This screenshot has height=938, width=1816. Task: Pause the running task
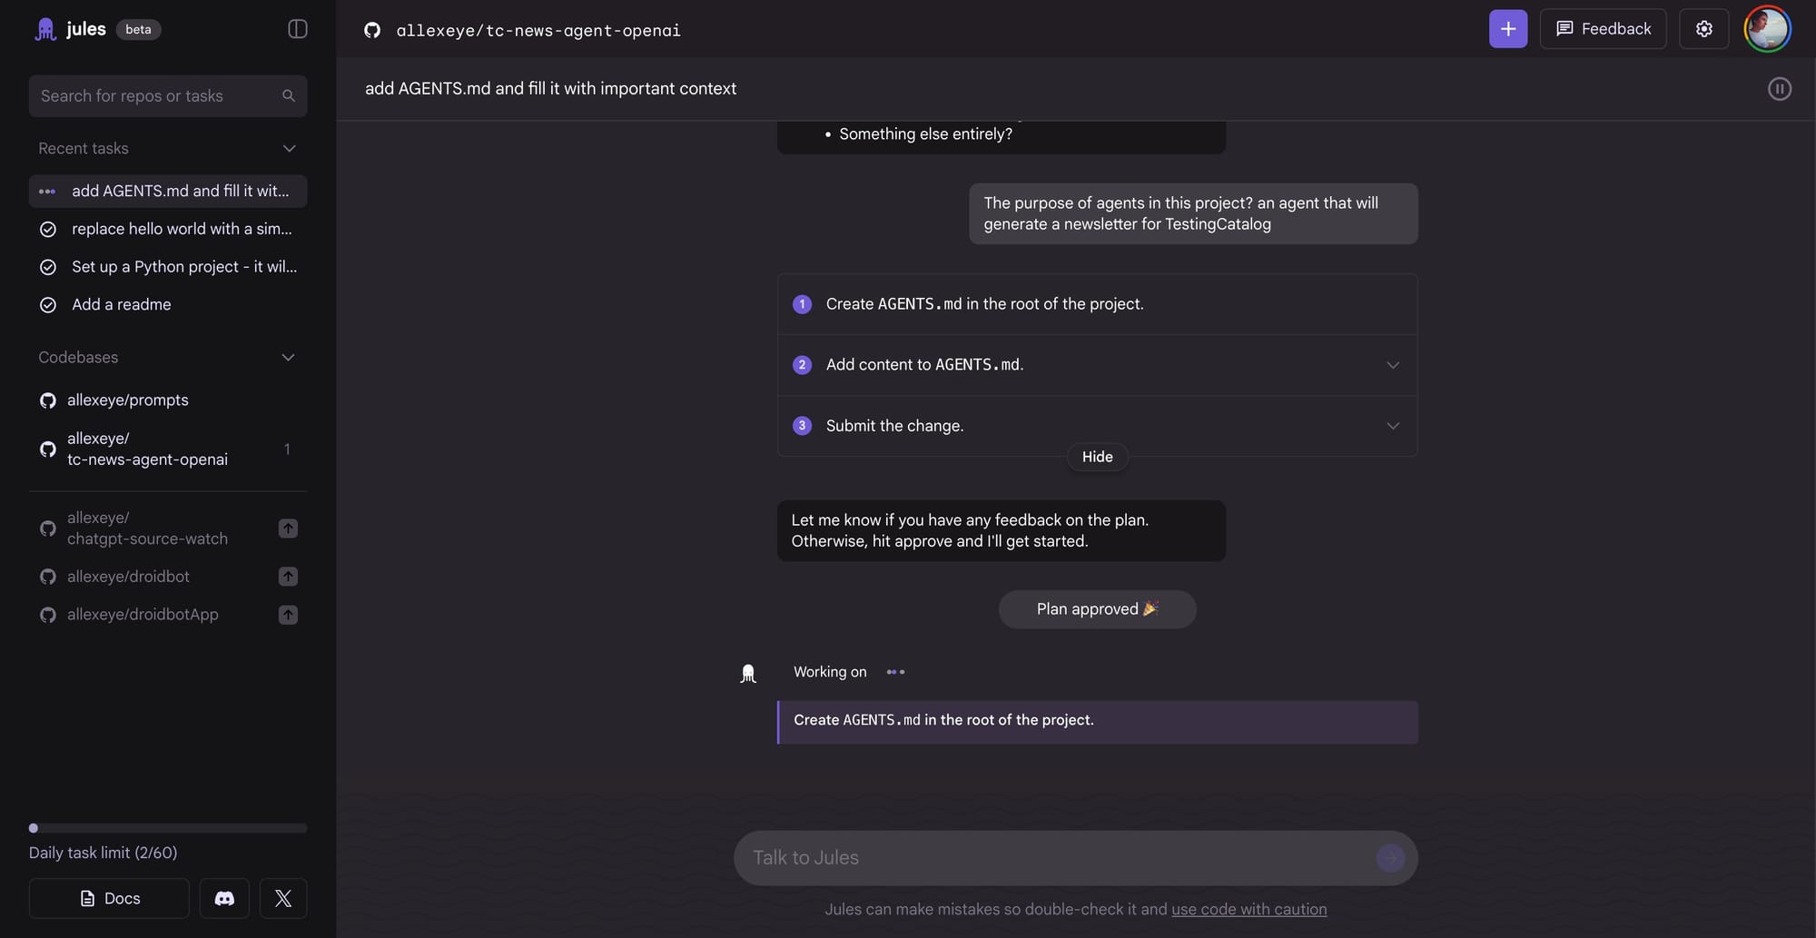point(1779,89)
